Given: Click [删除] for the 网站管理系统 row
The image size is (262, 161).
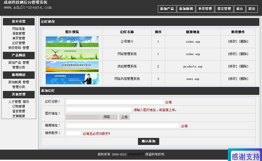Looking at the screenshot, I should pyautogui.click(x=244, y=54).
